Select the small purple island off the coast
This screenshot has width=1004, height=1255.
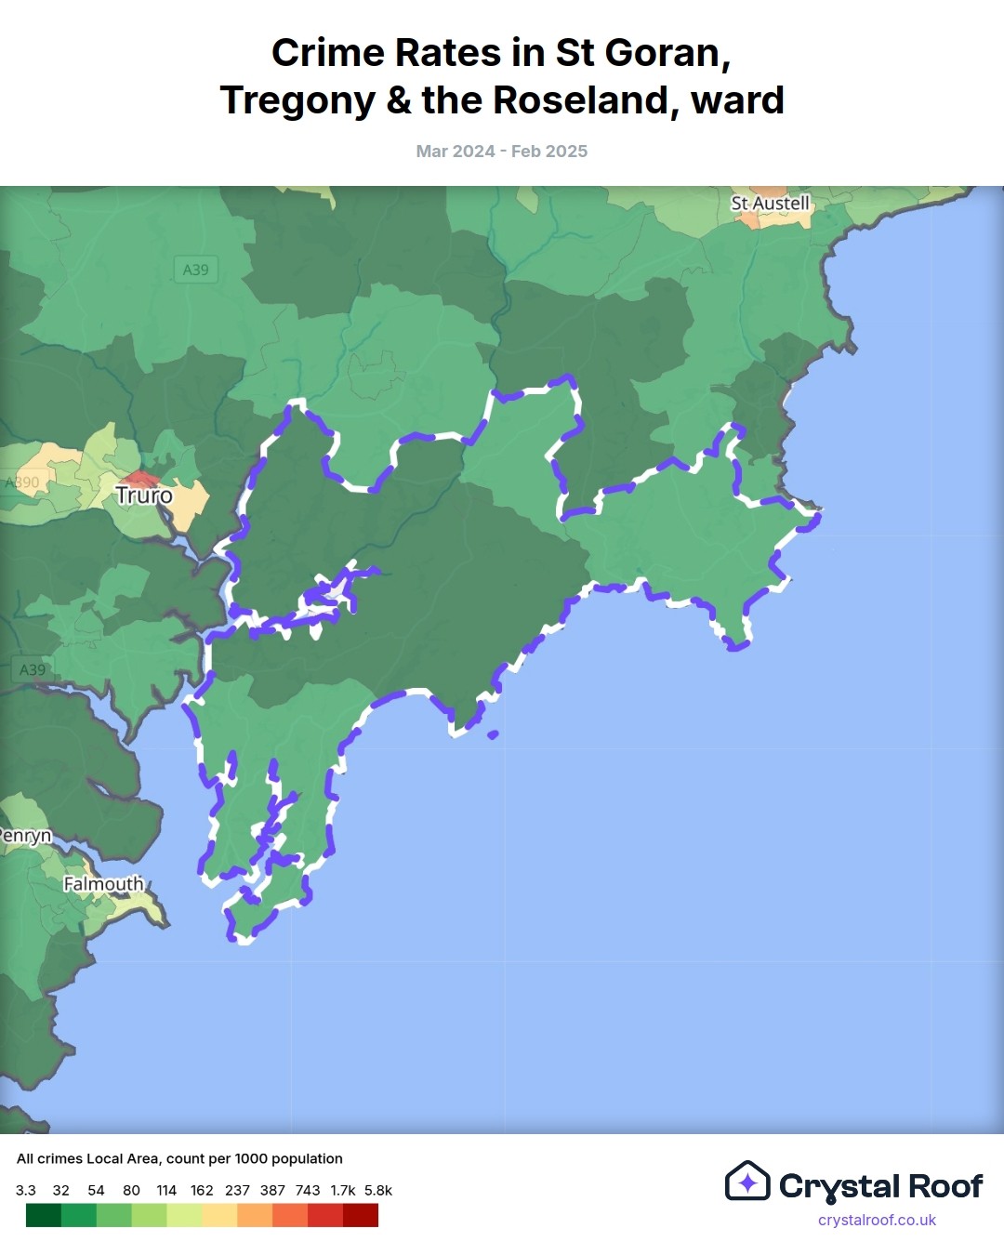tap(493, 734)
